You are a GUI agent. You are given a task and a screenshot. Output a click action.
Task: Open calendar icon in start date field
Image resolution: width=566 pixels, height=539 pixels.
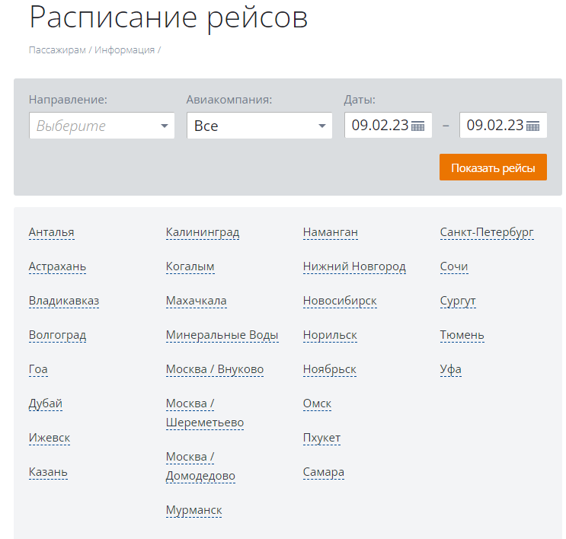(x=417, y=126)
